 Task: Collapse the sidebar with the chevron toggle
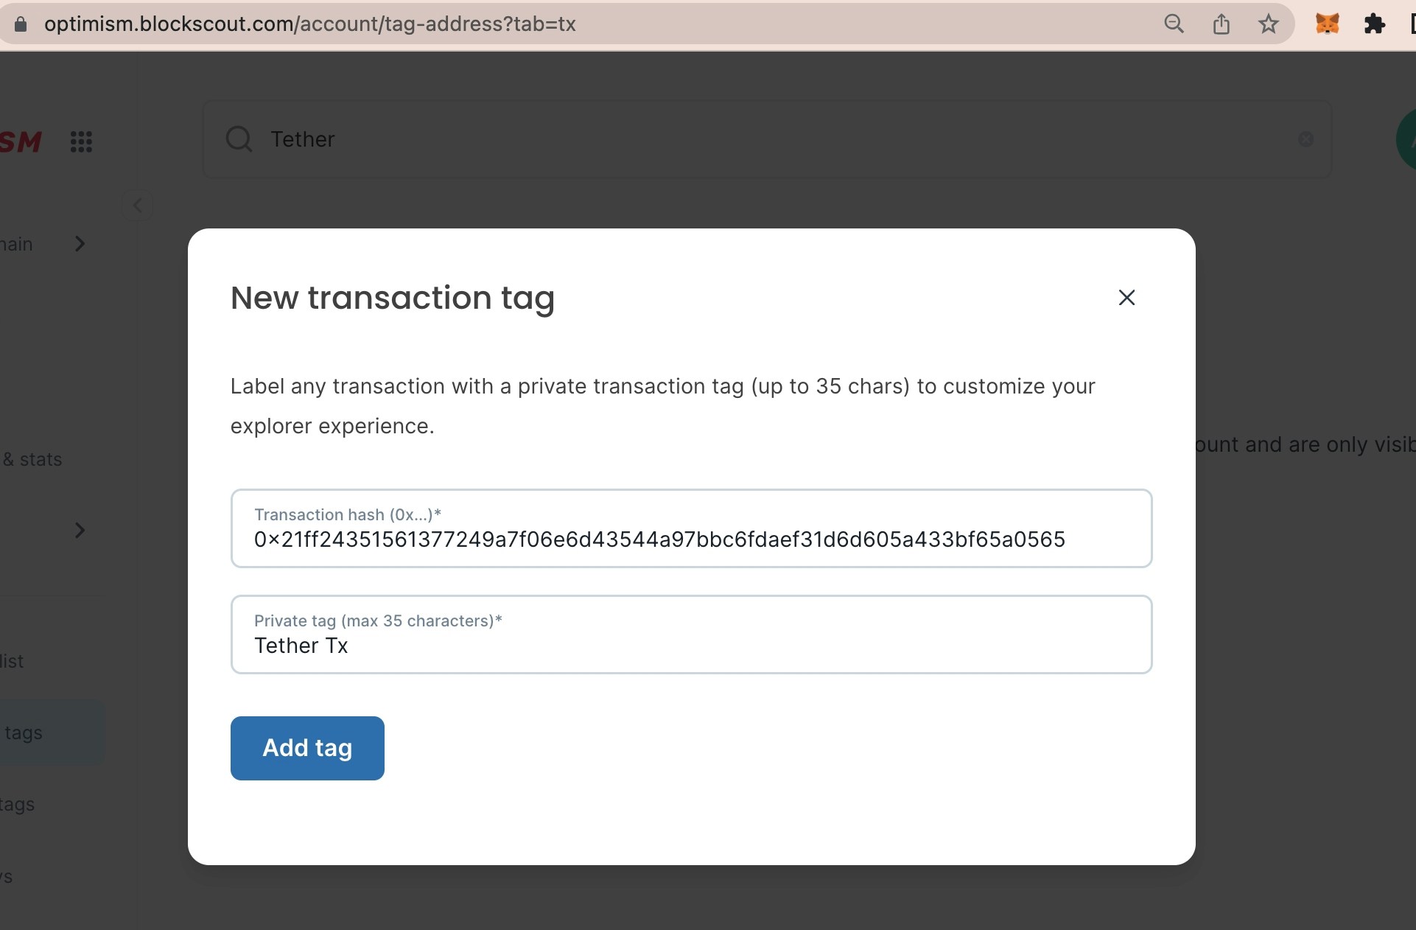click(x=137, y=206)
